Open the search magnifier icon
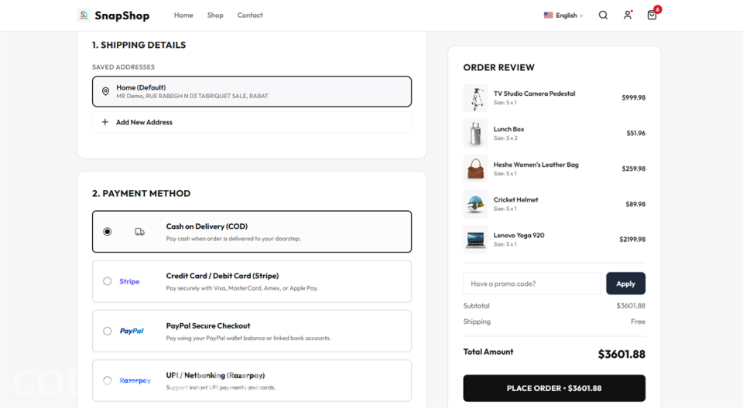743x408 pixels. [603, 15]
